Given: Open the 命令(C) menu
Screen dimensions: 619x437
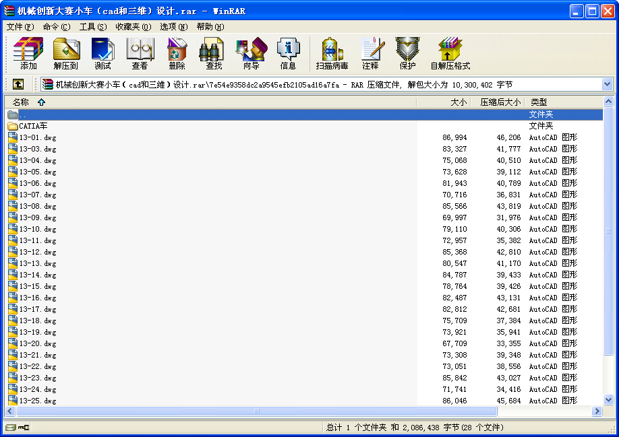Looking at the screenshot, I should point(57,27).
